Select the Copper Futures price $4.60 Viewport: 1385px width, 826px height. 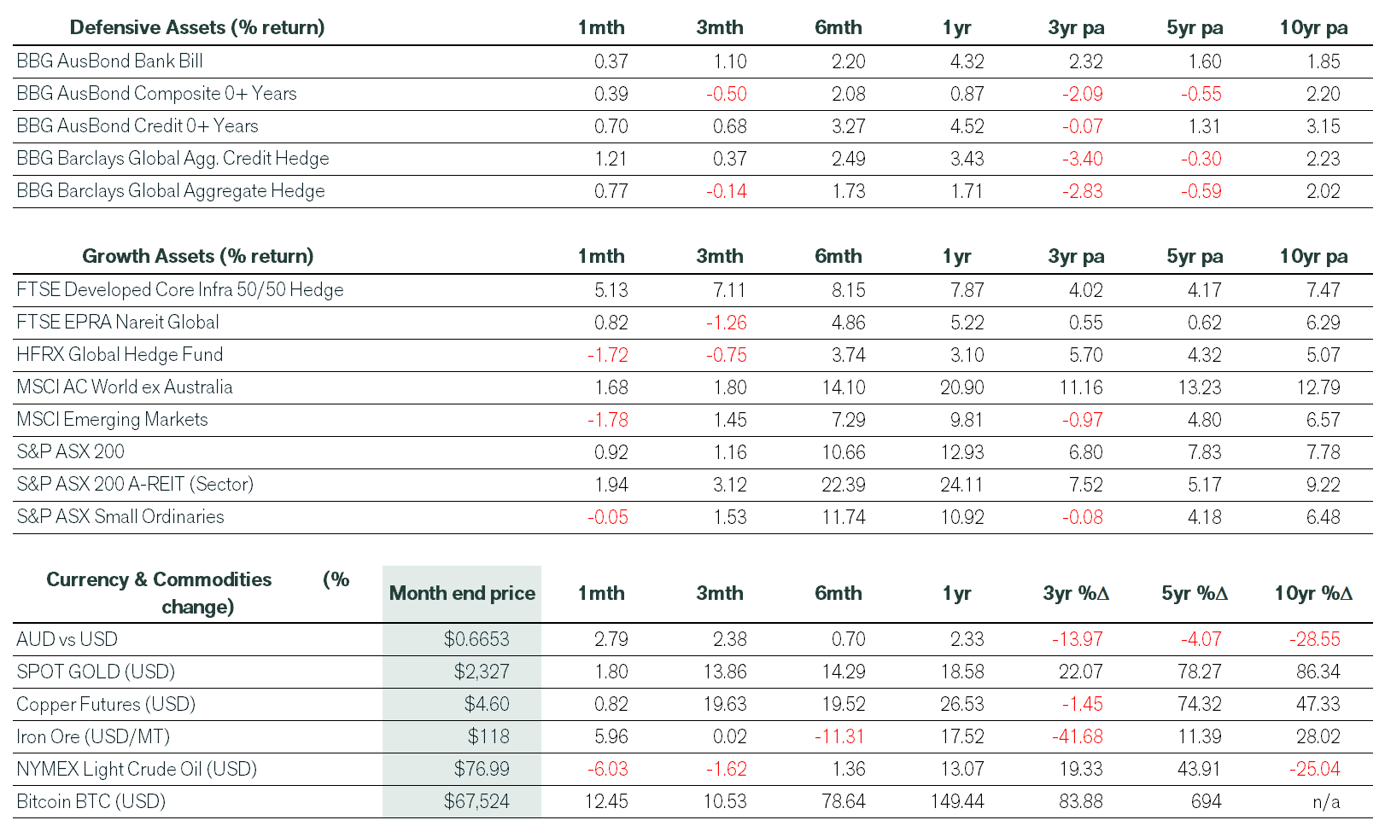487,705
